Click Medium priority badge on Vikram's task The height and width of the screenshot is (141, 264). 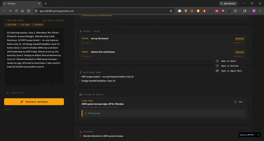click(239, 39)
